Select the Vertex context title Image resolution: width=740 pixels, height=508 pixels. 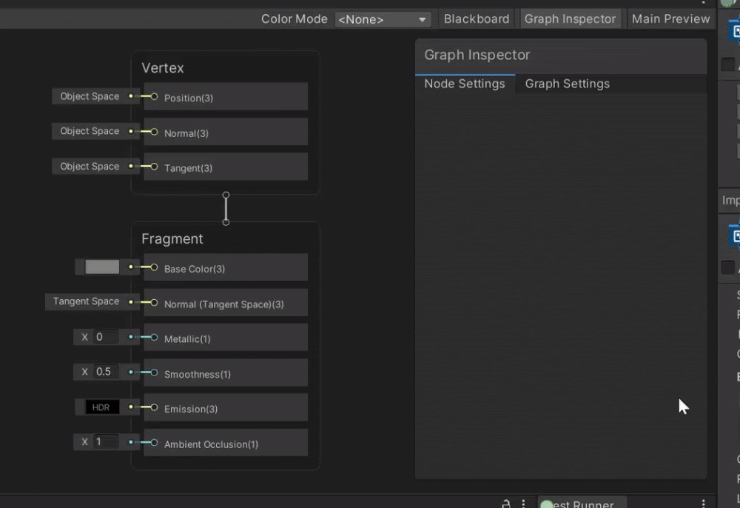point(162,68)
